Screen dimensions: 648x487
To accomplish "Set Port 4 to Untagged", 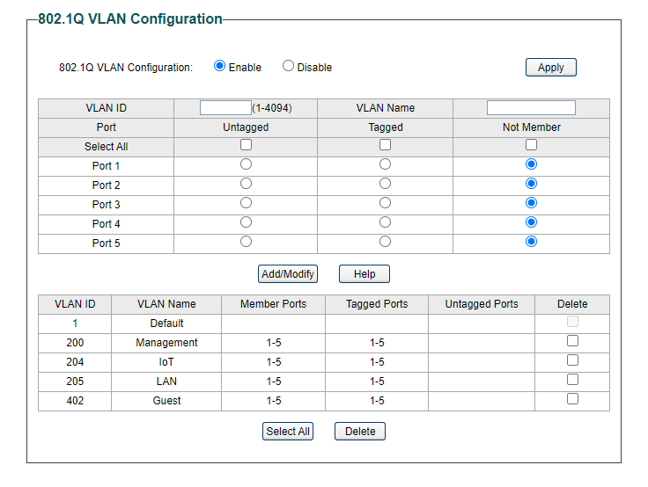I will point(246,222).
